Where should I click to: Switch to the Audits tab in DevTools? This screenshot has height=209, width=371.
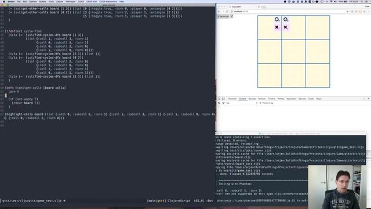[x=311, y=99]
